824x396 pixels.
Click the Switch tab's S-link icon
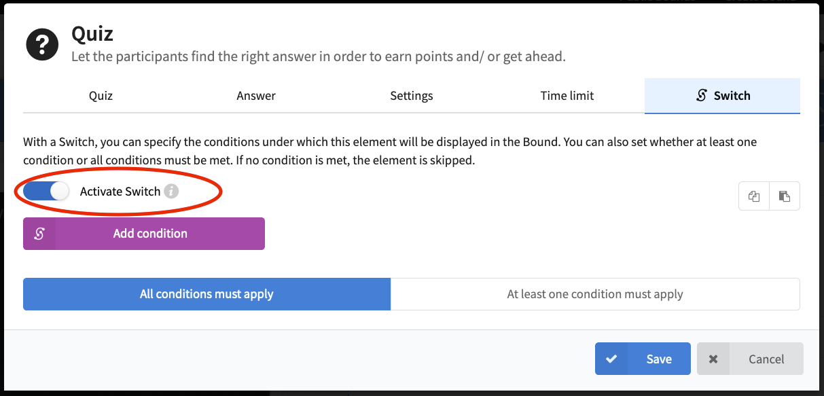point(702,96)
